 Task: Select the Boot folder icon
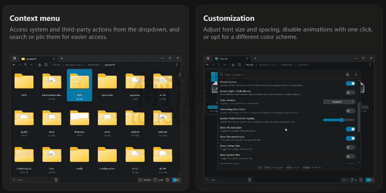(52, 118)
